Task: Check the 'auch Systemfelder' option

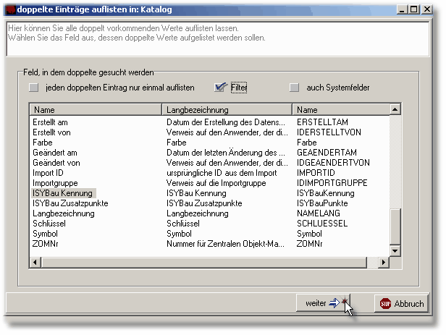Action: coord(294,88)
